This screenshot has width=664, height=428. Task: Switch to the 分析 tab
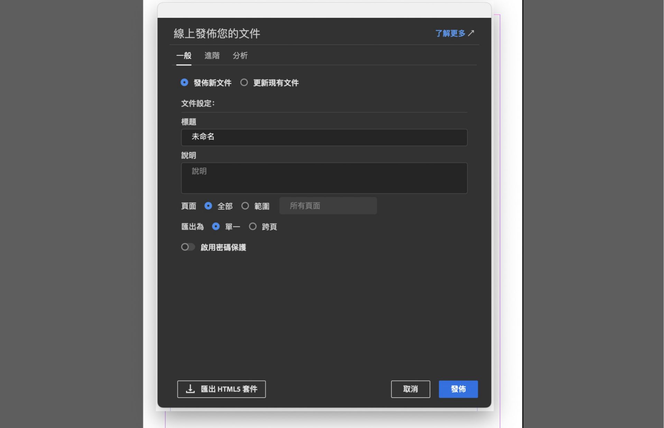coord(240,56)
